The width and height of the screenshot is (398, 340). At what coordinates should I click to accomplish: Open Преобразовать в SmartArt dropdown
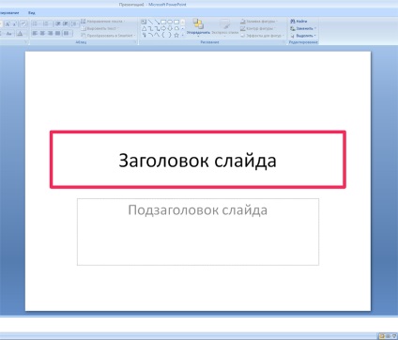pyautogui.click(x=108, y=36)
